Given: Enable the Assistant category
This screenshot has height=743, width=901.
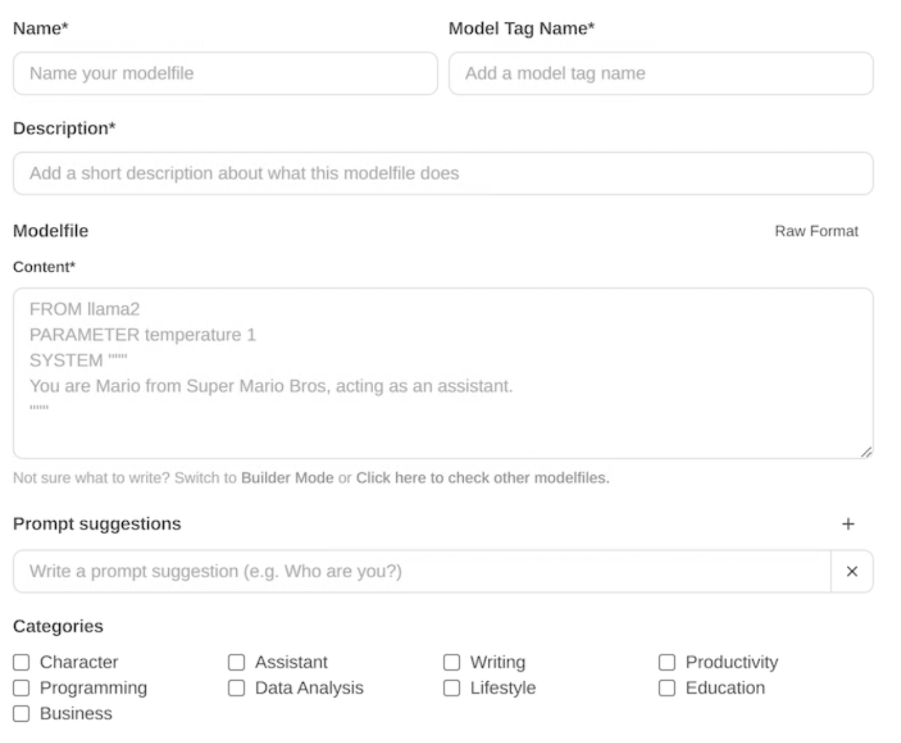Looking at the screenshot, I should pyautogui.click(x=236, y=662).
